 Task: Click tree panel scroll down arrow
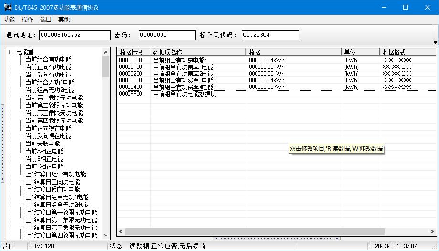click(106, 235)
